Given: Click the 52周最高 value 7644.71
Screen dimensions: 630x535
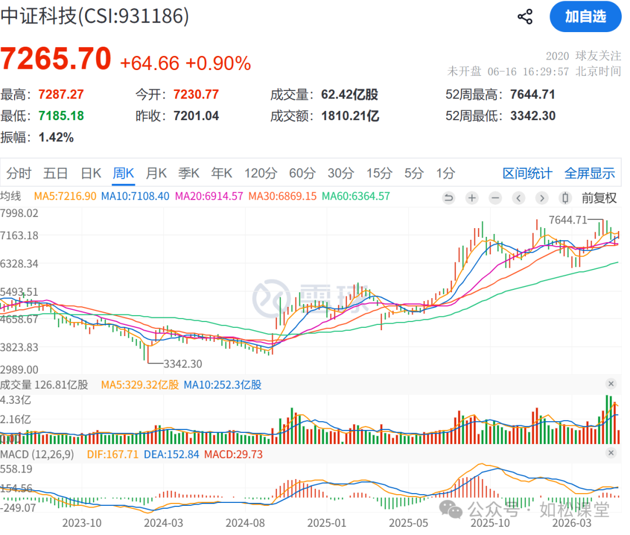Looking at the screenshot, I should coord(533,95).
